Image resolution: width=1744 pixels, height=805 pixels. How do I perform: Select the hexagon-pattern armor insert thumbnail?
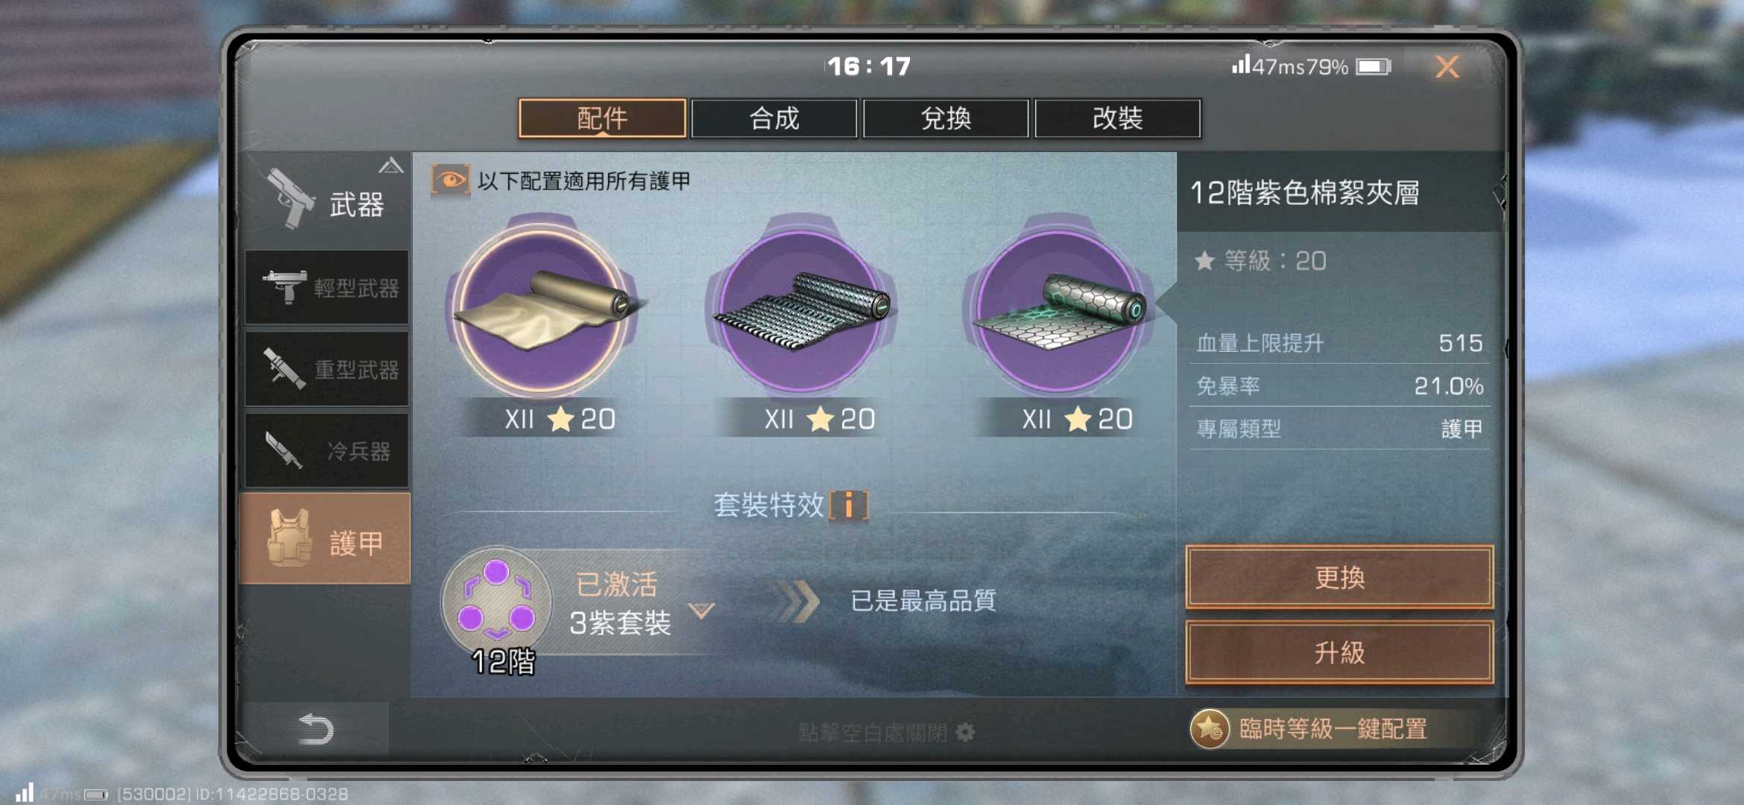[1058, 309]
